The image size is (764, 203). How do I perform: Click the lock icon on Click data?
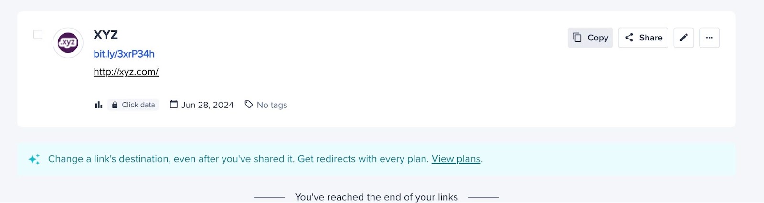[x=115, y=105]
